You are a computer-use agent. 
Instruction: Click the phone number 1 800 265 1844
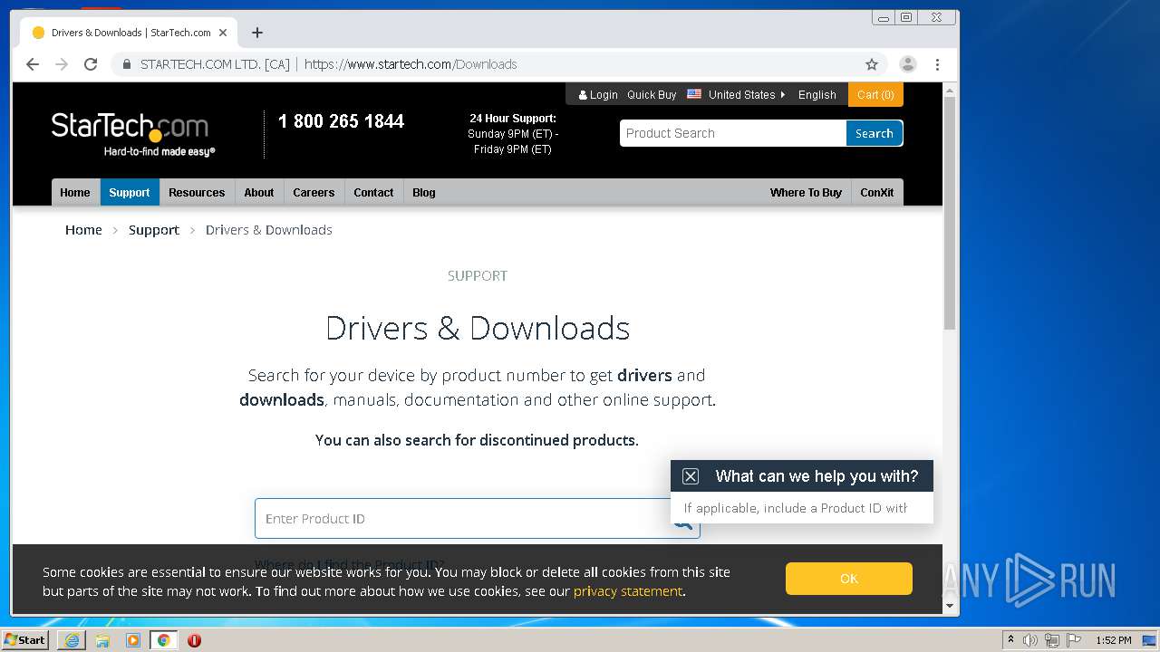tap(341, 121)
